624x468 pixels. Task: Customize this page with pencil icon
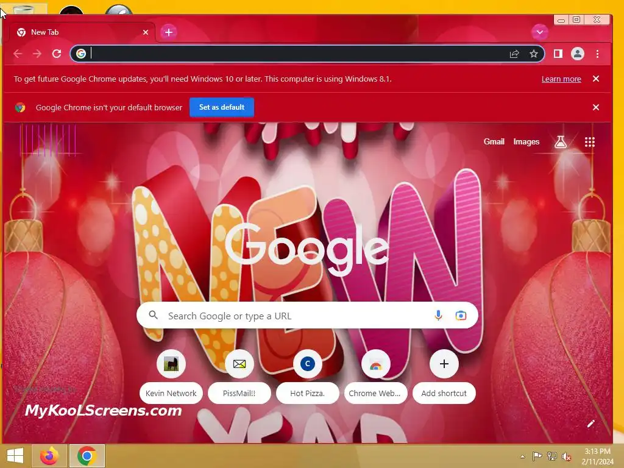click(x=591, y=424)
